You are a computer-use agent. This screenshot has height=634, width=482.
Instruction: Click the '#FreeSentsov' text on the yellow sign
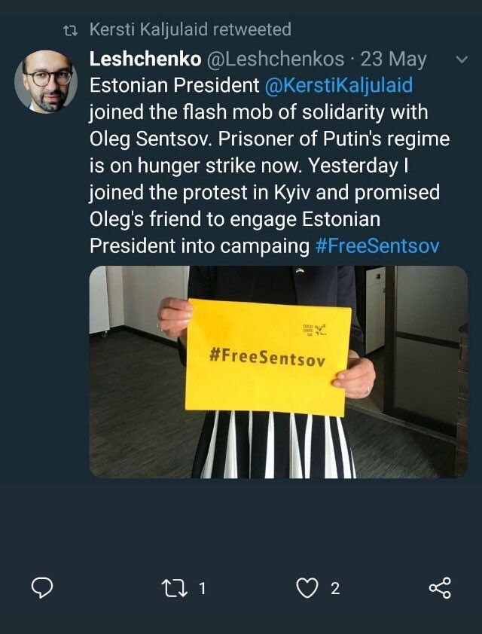tap(267, 356)
